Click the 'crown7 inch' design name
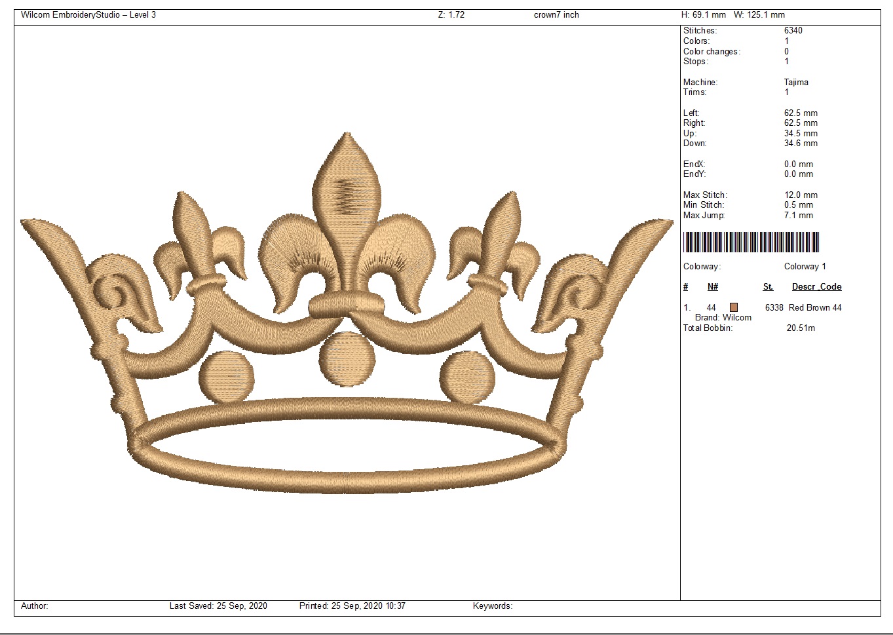 coord(556,15)
